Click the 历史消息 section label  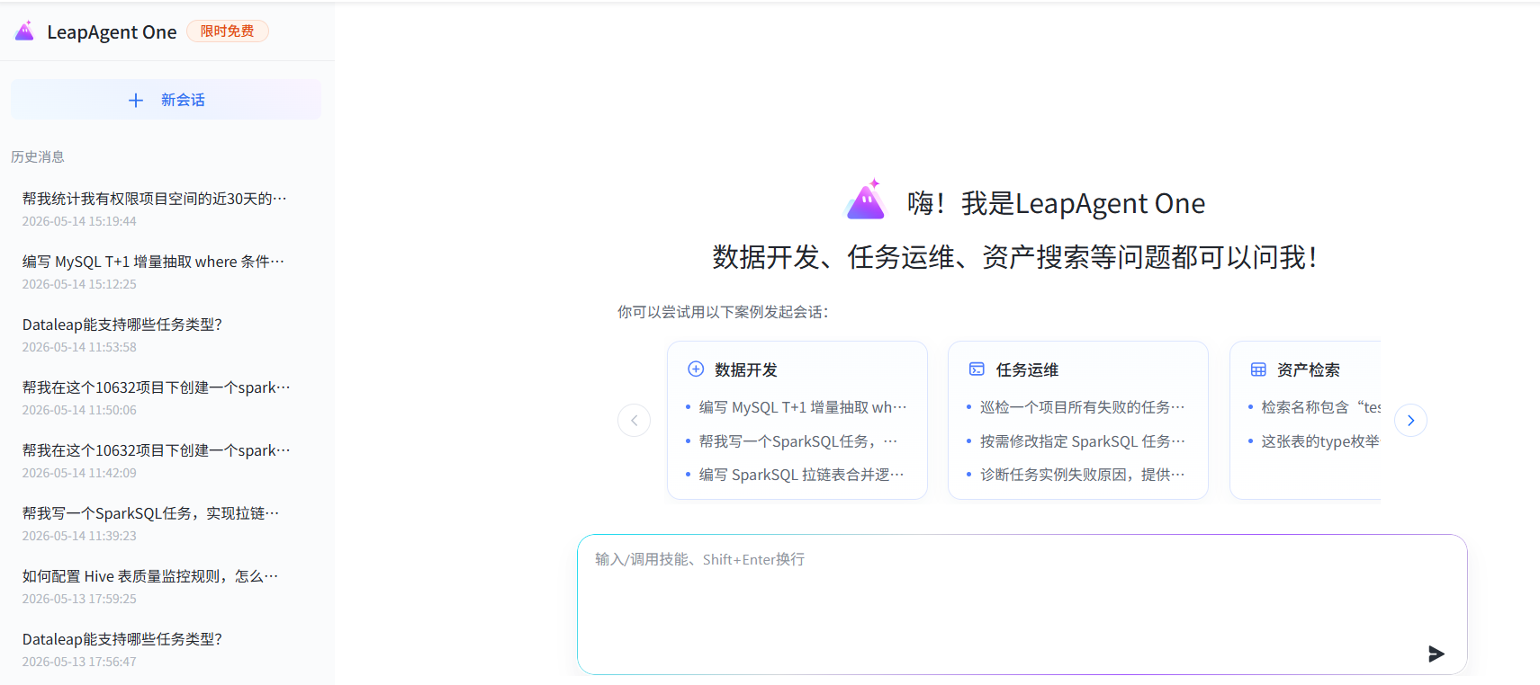[x=38, y=156]
